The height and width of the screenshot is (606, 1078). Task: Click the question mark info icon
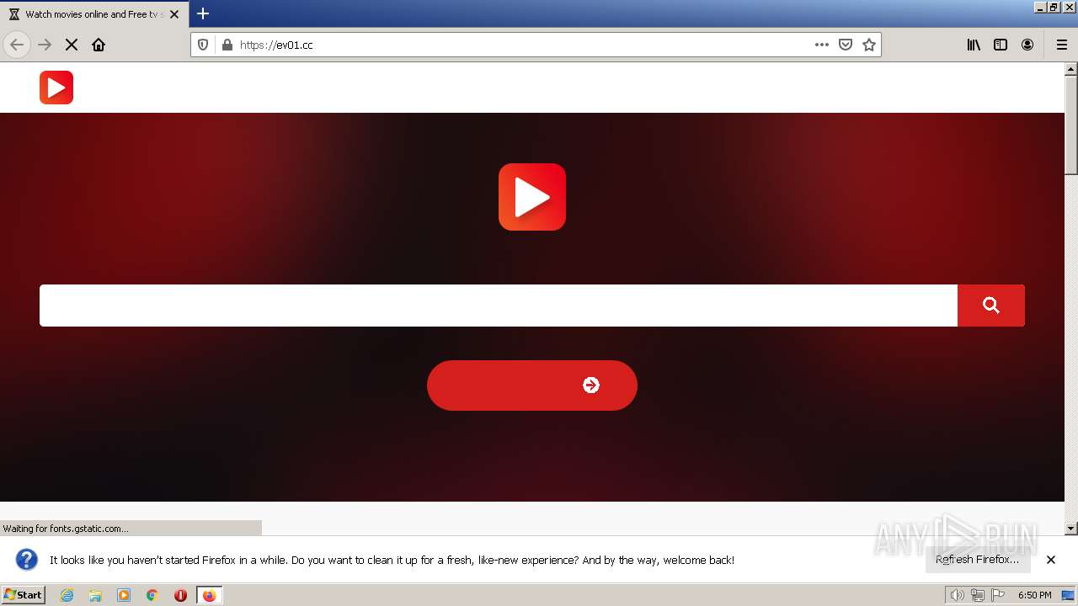[27, 560]
